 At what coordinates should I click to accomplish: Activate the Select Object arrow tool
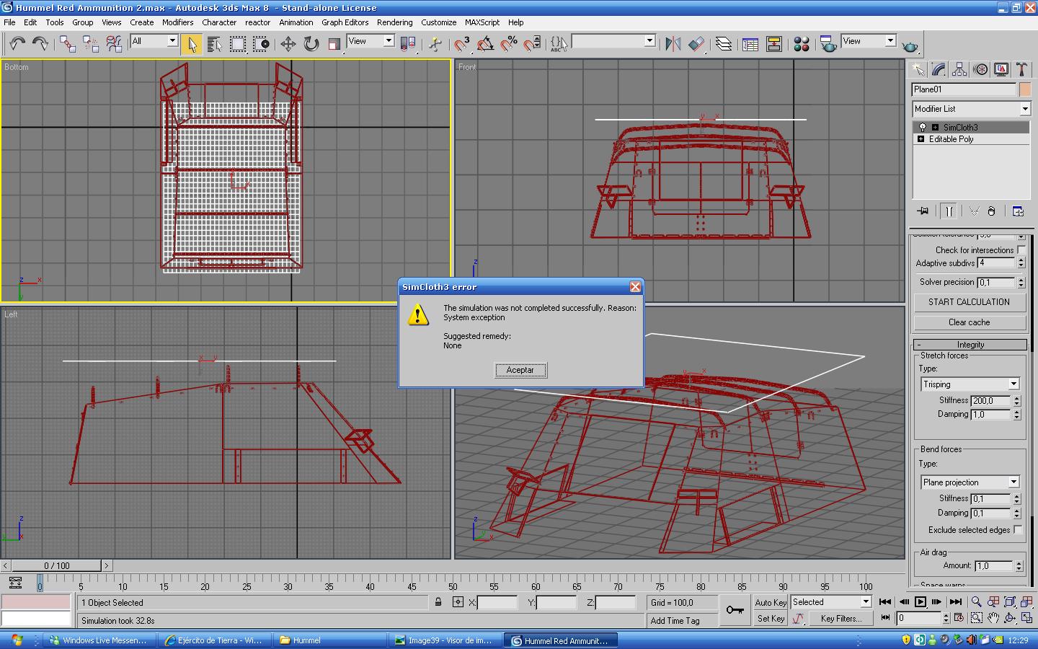pos(191,44)
